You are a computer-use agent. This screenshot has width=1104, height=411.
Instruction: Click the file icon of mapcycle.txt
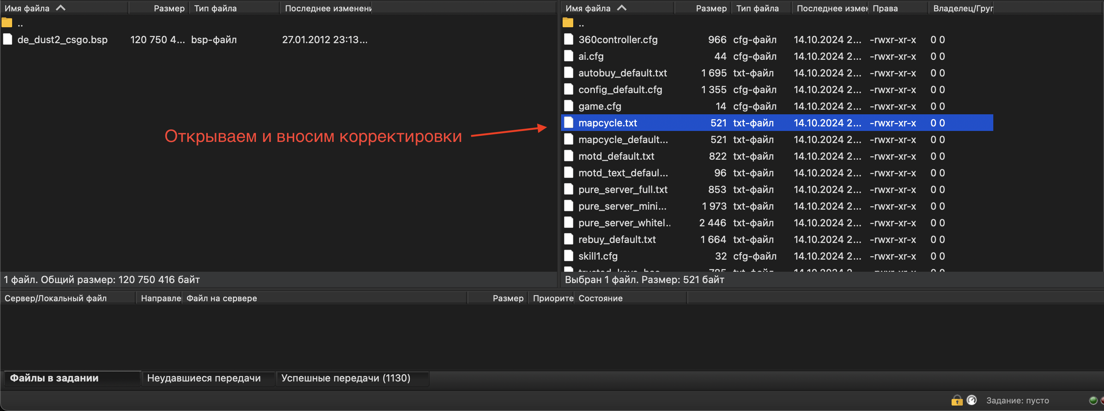tap(568, 123)
